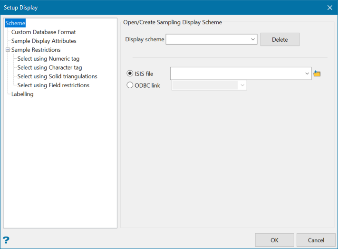Open the ODBC link dropdown
Viewport: 338px width, 249px height.
(242, 85)
